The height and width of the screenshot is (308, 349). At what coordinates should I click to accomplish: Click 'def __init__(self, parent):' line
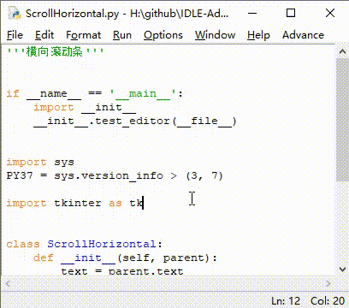[125, 258]
